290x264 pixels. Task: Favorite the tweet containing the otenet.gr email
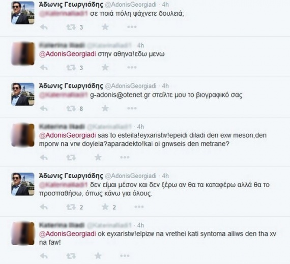pos(105,108)
